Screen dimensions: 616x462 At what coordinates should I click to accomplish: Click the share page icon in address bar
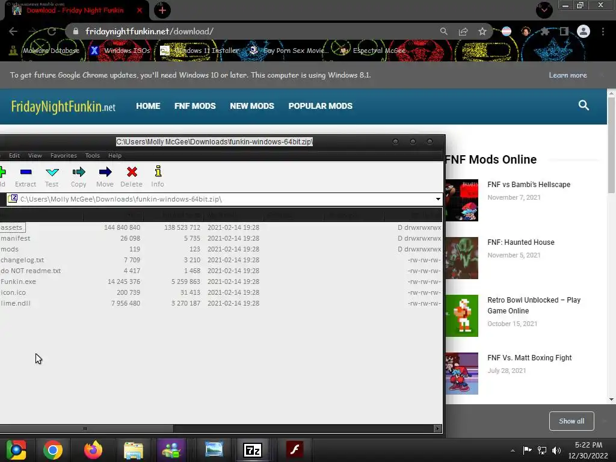pyautogui.click(x=463, y=31)
